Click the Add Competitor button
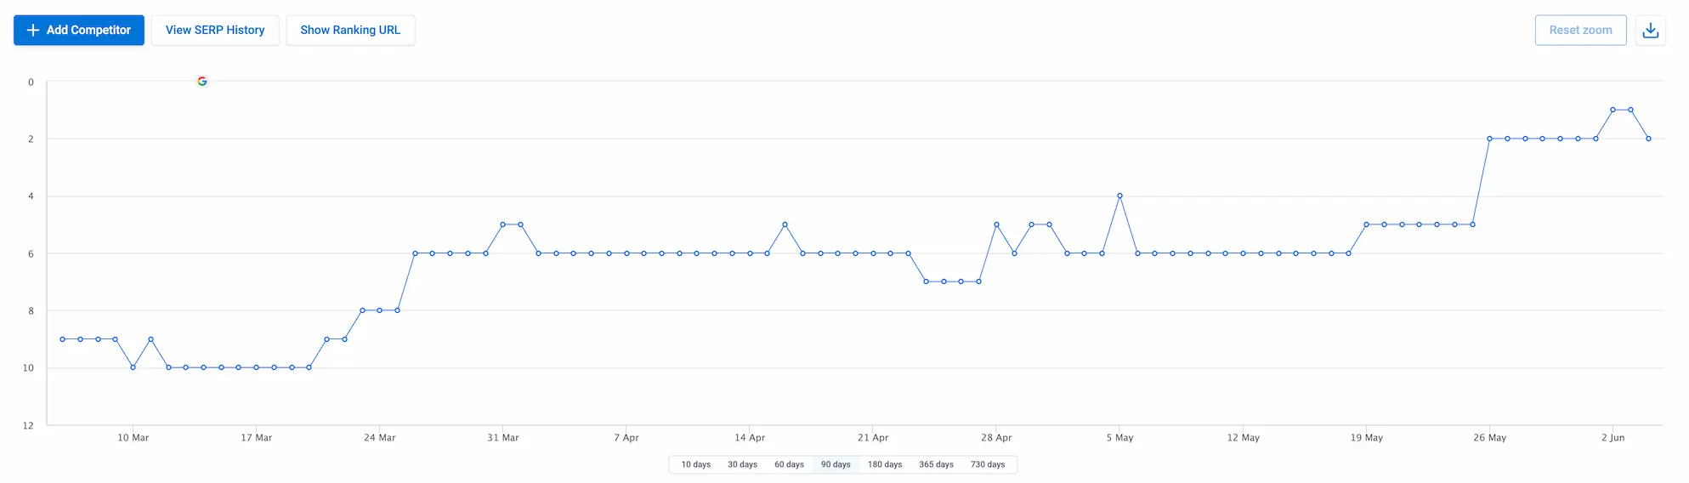The width and height of the screenshot is (1689, 483). (x=79, y=30)
